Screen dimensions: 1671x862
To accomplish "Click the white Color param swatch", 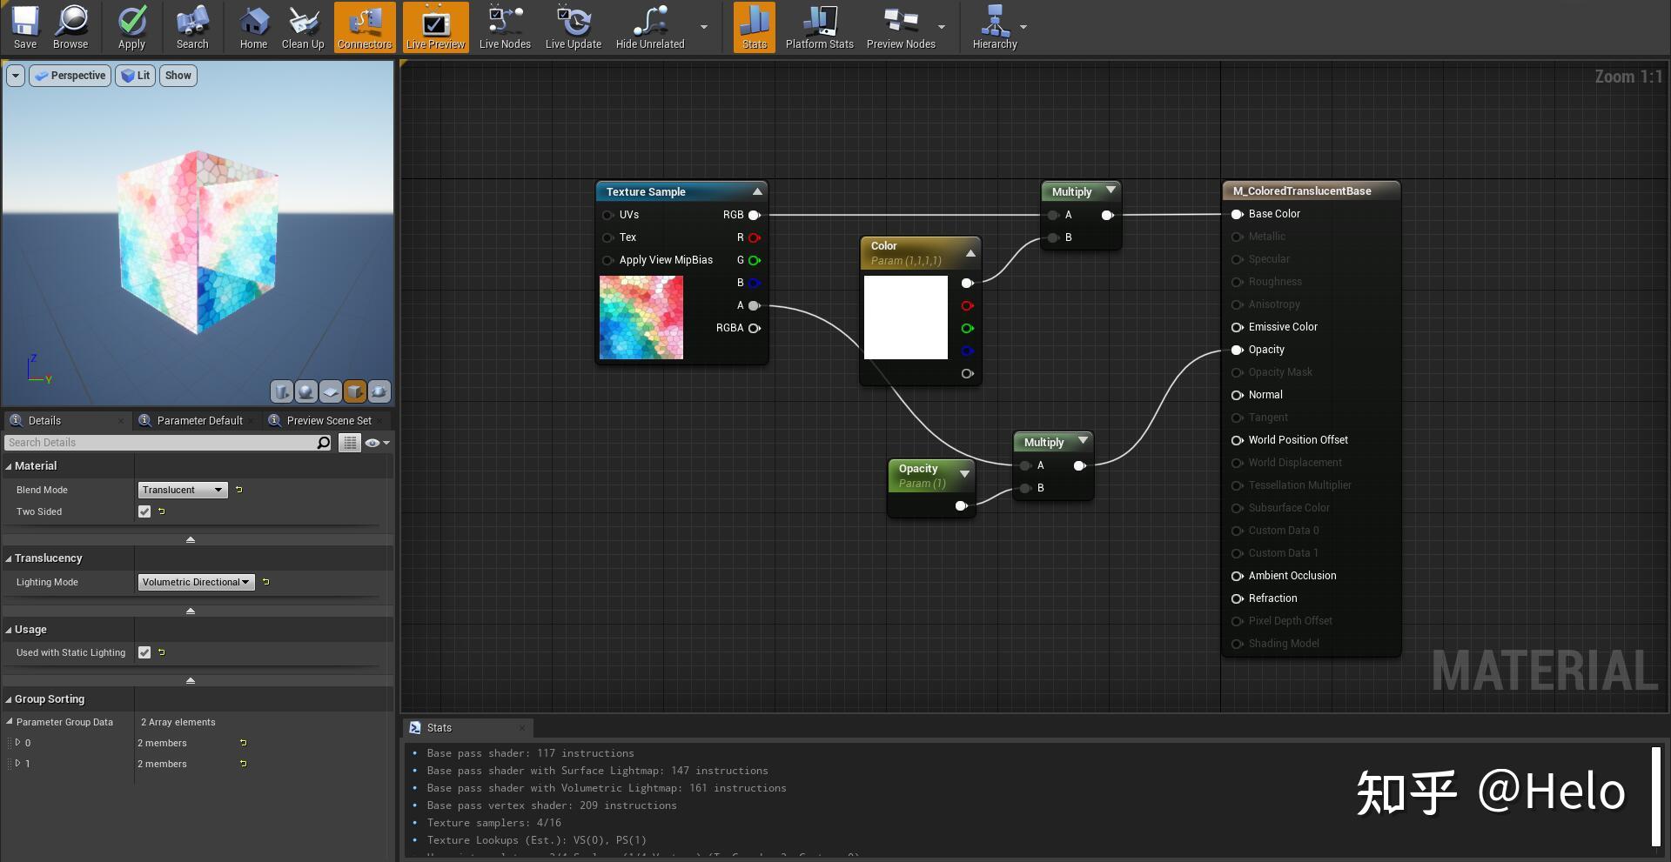I will tap(905, 317).
